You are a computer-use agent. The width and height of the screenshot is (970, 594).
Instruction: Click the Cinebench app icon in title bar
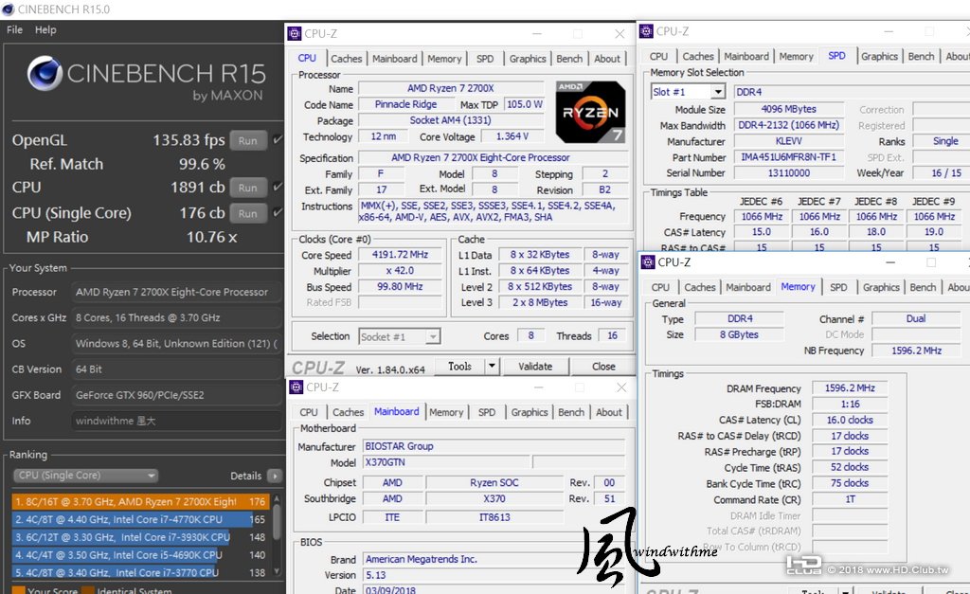click(x=8, y=9)
